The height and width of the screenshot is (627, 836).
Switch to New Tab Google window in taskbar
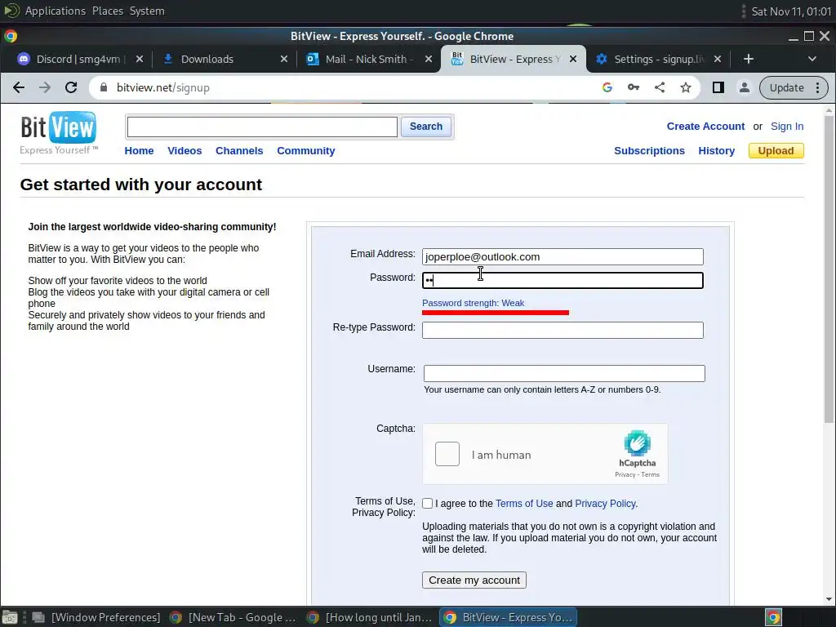[233, 617]
